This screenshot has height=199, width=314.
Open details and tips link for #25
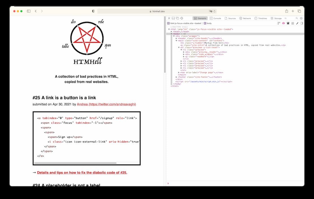pos(82,173)
